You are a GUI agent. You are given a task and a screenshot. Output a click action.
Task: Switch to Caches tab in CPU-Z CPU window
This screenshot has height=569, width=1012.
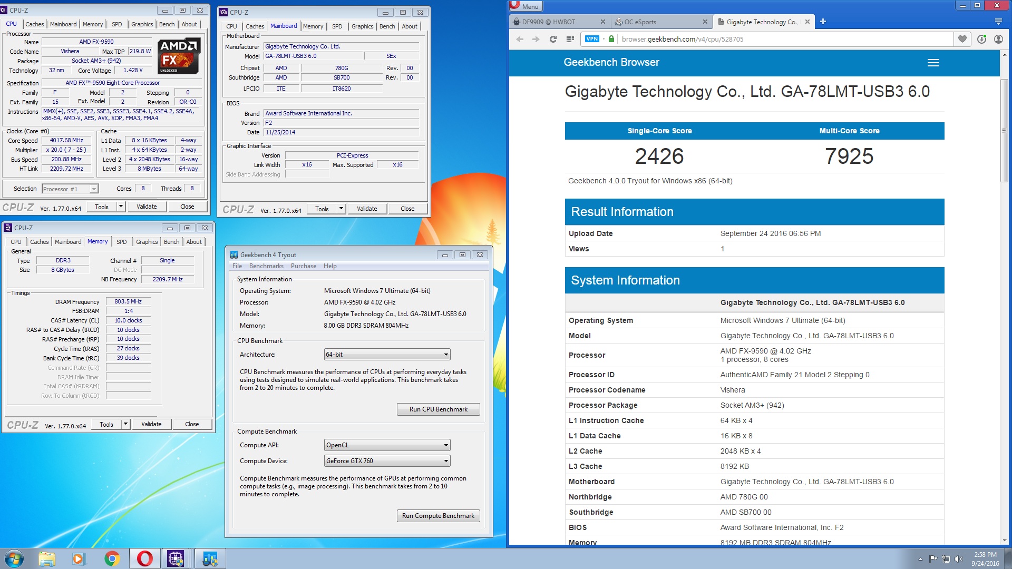point(35,24)
